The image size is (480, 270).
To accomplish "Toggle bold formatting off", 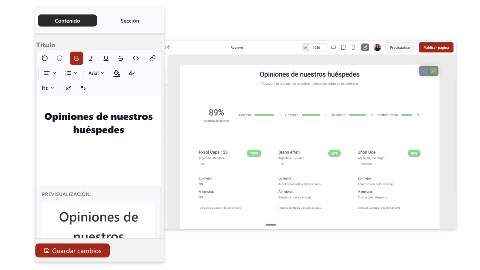I will (76, 58).
